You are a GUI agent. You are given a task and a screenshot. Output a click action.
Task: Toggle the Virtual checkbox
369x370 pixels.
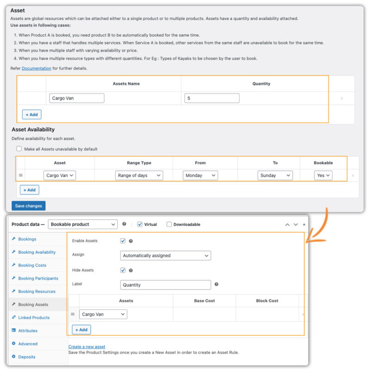tap(140, 224)
